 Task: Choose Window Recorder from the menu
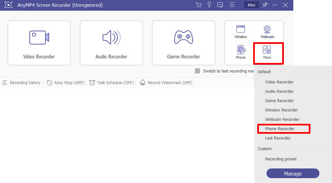[281, 110]
